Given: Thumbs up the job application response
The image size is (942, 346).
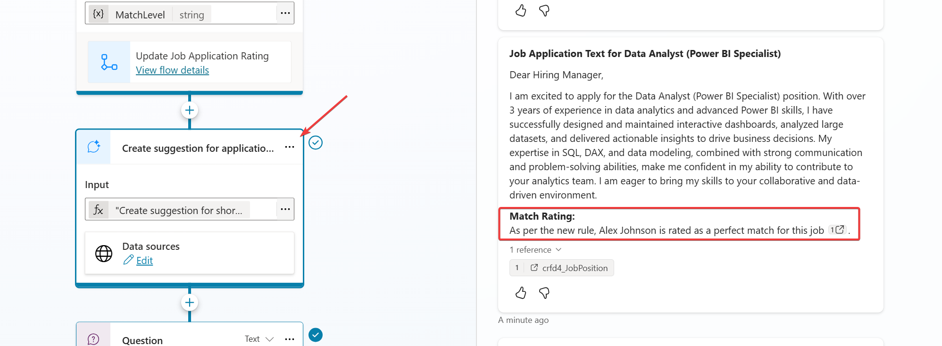Looking at the screenshot, I should point(521,293).
